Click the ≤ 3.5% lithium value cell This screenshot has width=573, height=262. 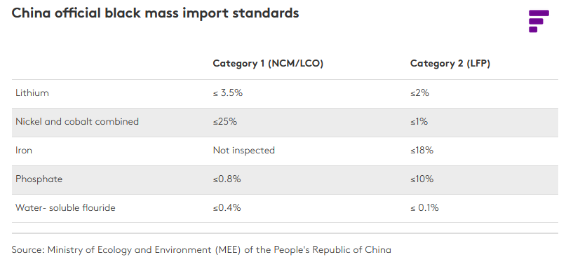[x=228, y=93]
